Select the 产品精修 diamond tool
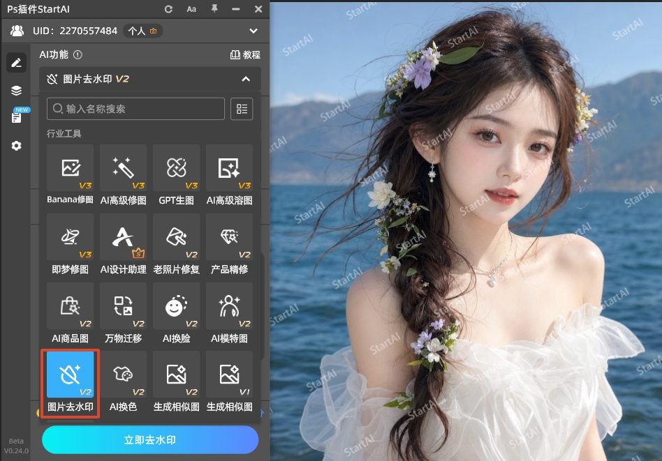The height and width of the screenshot is (461, 662). coord(229,237)
